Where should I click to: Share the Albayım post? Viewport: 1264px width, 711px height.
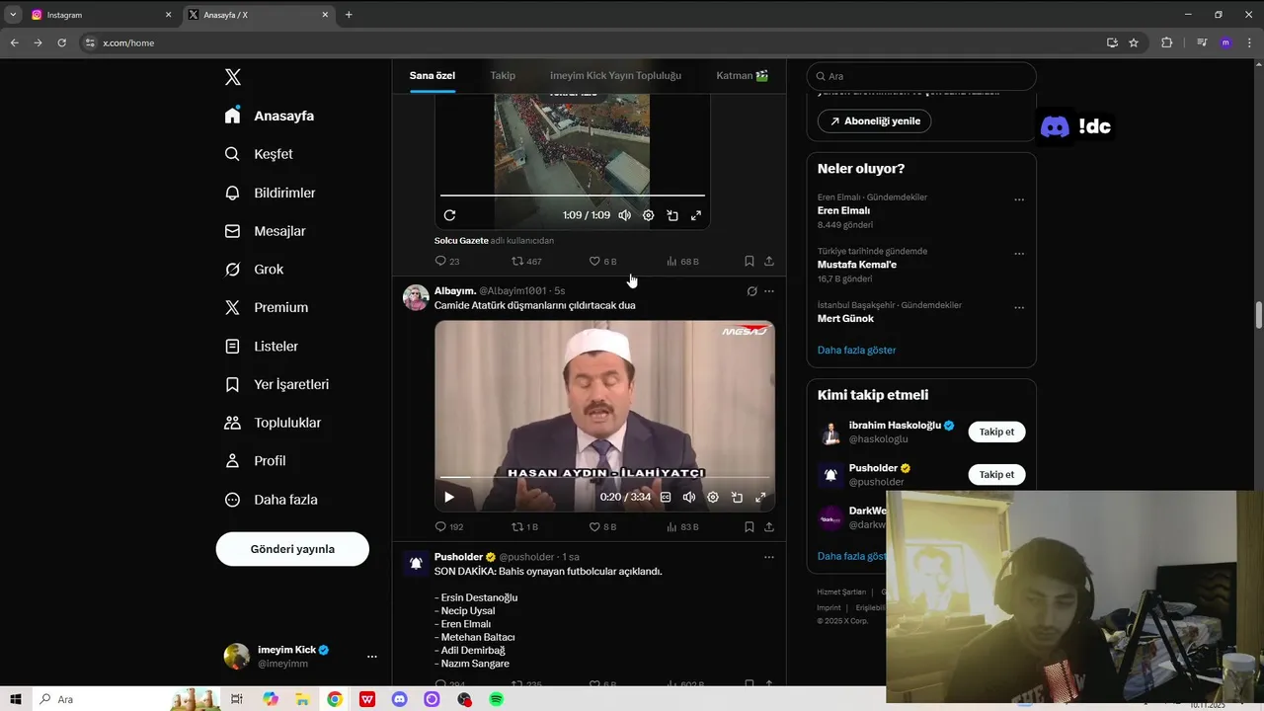[768, 527]
